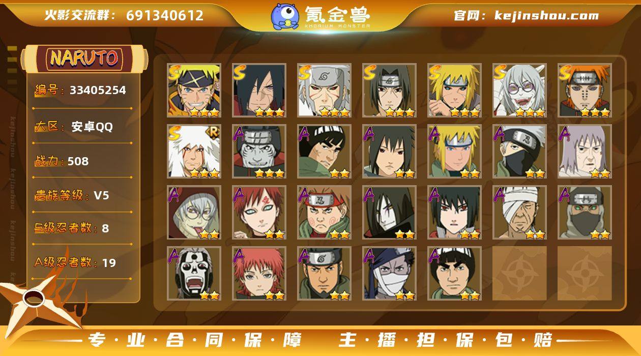
Task: Choose the white-masked Hidan skull-face portrait
Action: coord(194,274)
